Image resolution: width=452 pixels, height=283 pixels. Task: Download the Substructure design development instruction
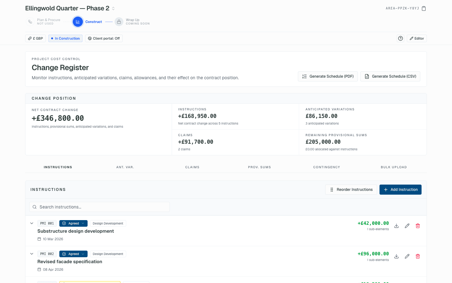coord(396,226)
